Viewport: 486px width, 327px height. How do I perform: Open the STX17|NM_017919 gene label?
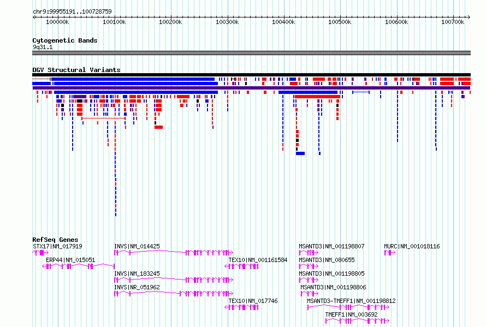tap(57, 246)
